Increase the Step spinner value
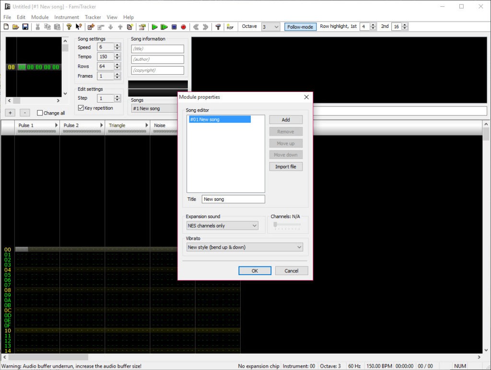Viewport: 491px width, 370px height. click(x=117, y=96)
